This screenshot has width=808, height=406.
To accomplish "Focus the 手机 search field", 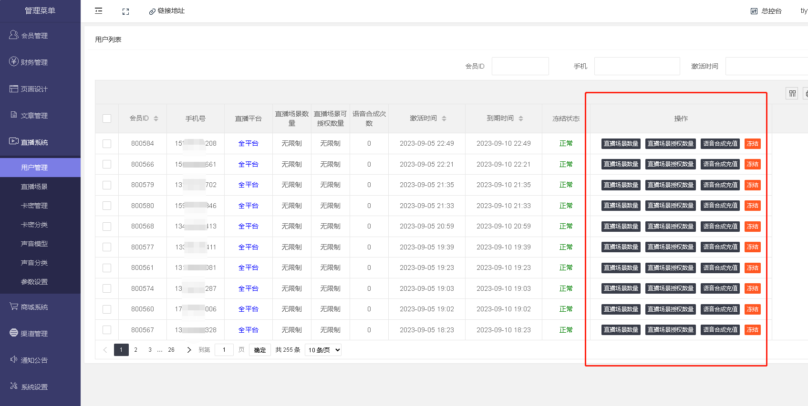I will [637, 66].
